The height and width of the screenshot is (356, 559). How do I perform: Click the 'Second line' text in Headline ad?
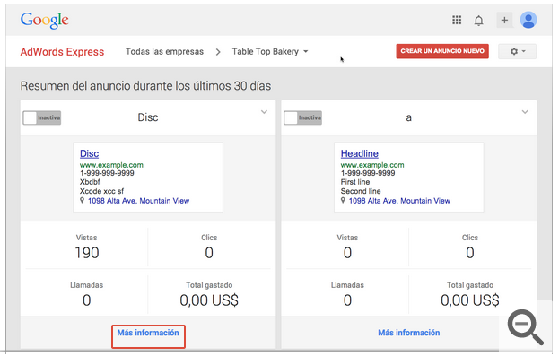coord(361,191)
